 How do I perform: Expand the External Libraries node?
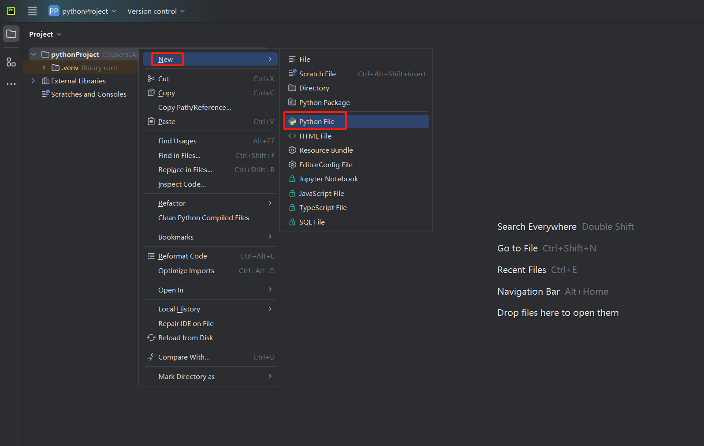click(x=34, y=81)
